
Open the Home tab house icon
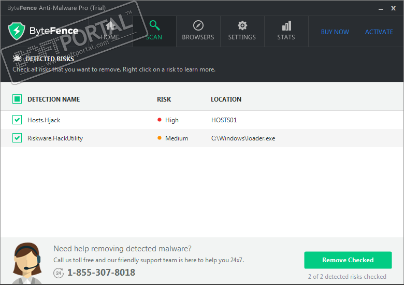tap(110, 25)
